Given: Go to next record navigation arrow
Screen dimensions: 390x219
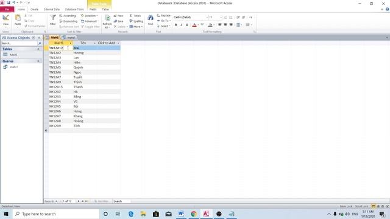Looking at the screenshot, I should point(79,201).
